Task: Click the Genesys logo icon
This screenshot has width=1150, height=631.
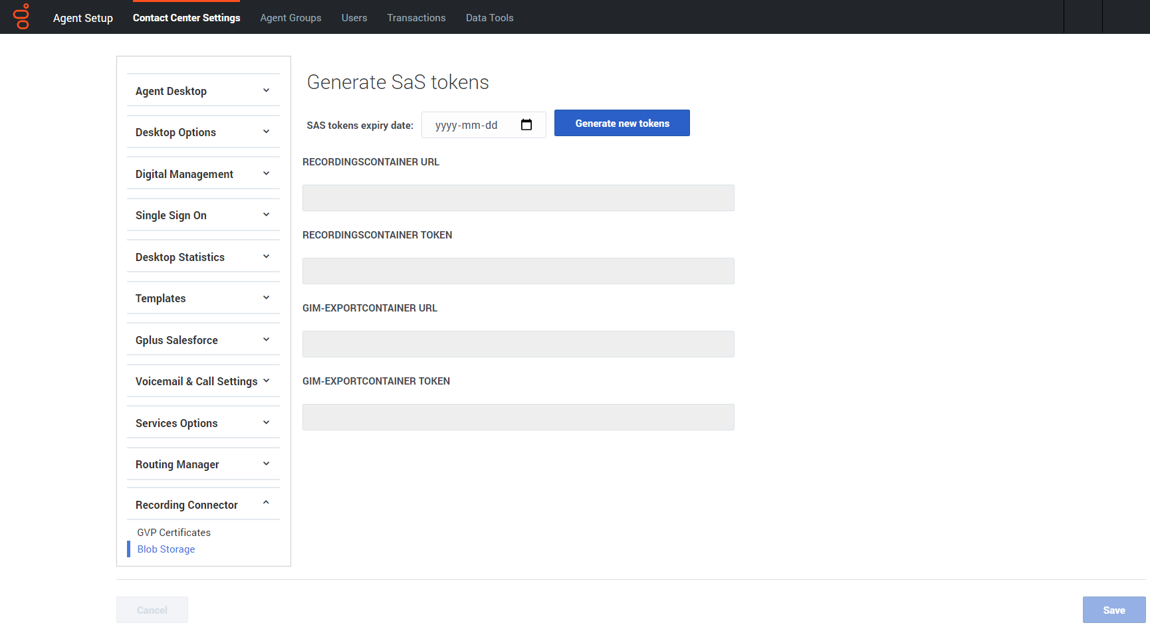Action: (22, 17)
